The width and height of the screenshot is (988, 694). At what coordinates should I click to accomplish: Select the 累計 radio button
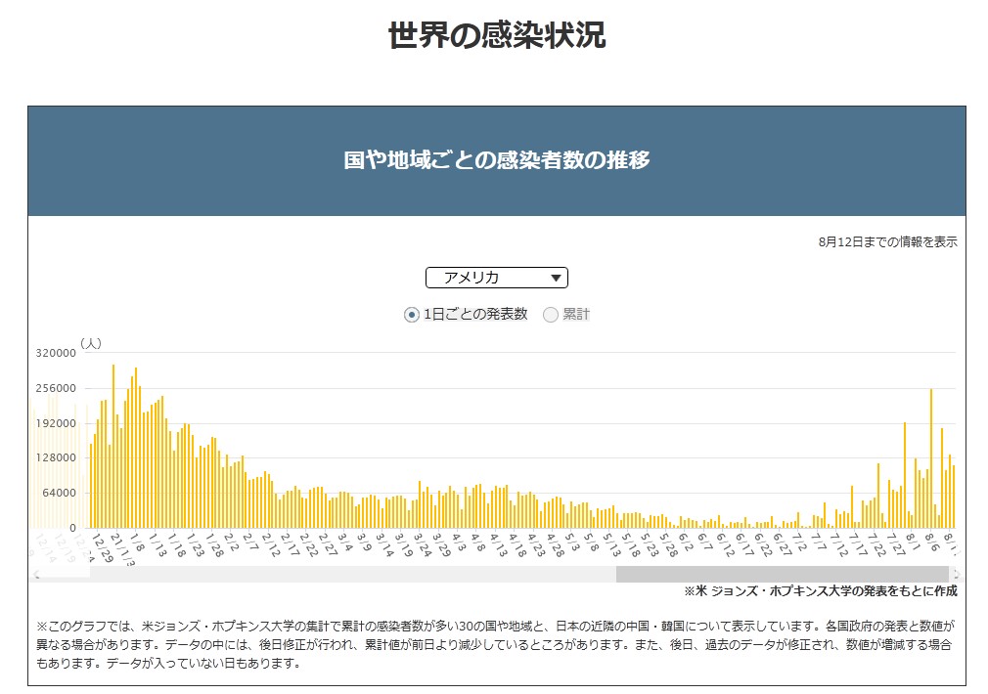551,314
